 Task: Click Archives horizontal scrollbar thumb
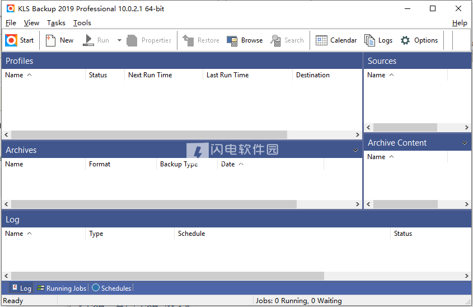click(154, 204)
